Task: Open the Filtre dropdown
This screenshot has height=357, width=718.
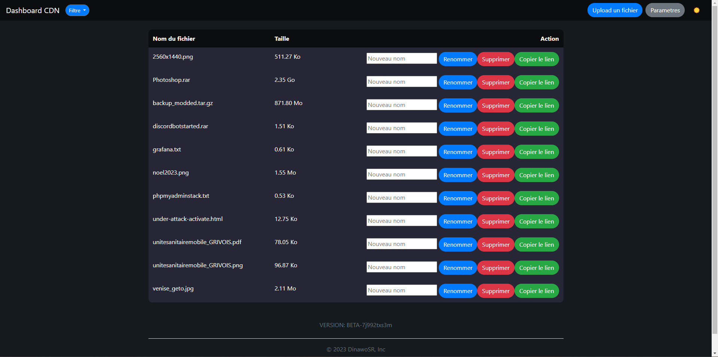Action: [77, 10]
